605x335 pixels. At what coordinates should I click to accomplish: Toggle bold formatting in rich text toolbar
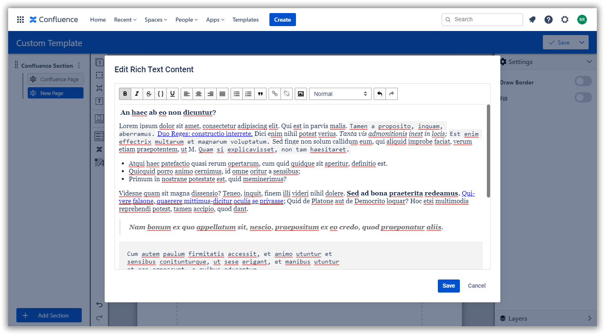tap(125, 94)
